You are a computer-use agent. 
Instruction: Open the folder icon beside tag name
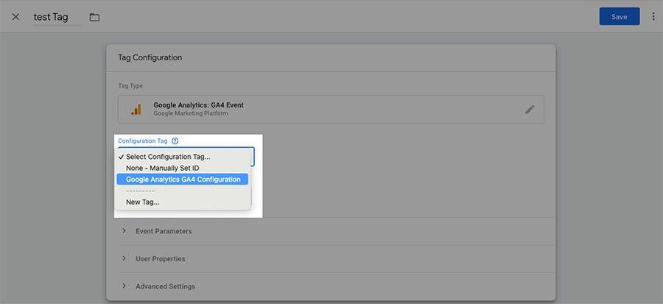94,18
